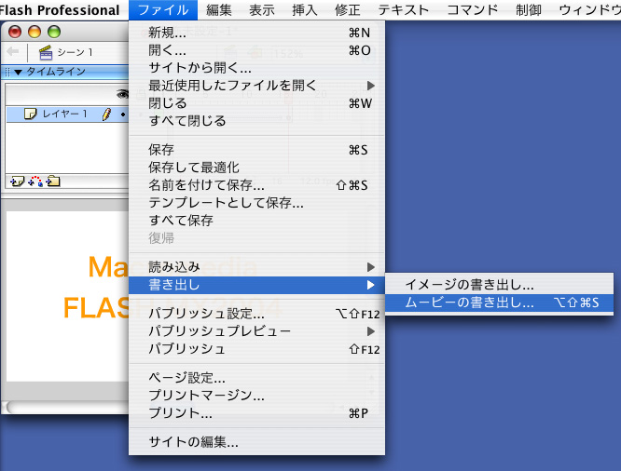Open the 編集 menu
621x471 pixels.
point(219,10)
